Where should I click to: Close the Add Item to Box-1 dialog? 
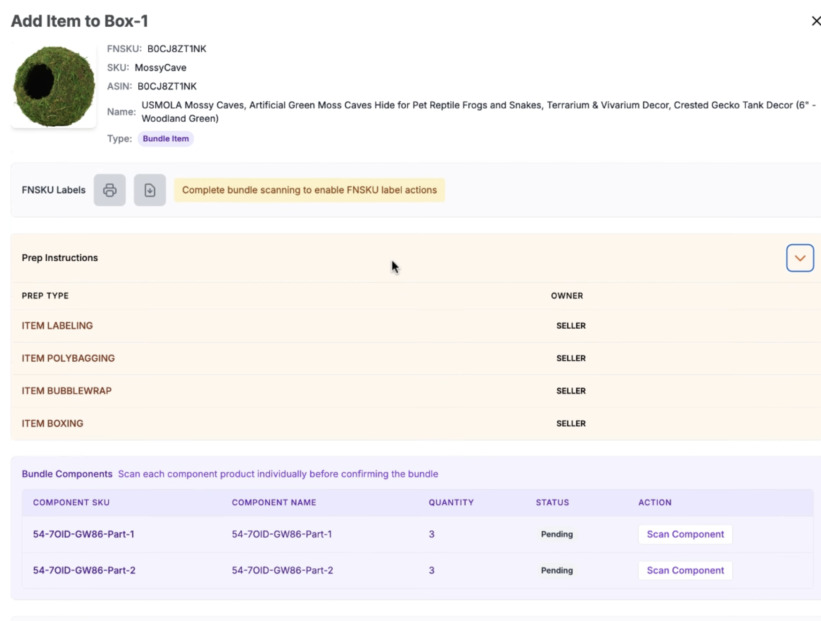tap(815, 21)
